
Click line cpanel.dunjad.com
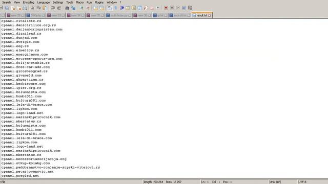pyautogui.click(x=19, y=38)
